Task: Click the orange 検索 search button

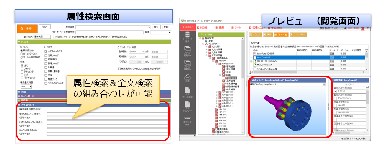Action: pyautogui.click(x=27, y=29)
